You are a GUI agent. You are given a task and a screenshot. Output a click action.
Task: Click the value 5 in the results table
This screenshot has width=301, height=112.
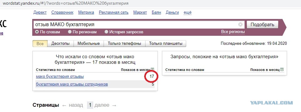point(153,84)
